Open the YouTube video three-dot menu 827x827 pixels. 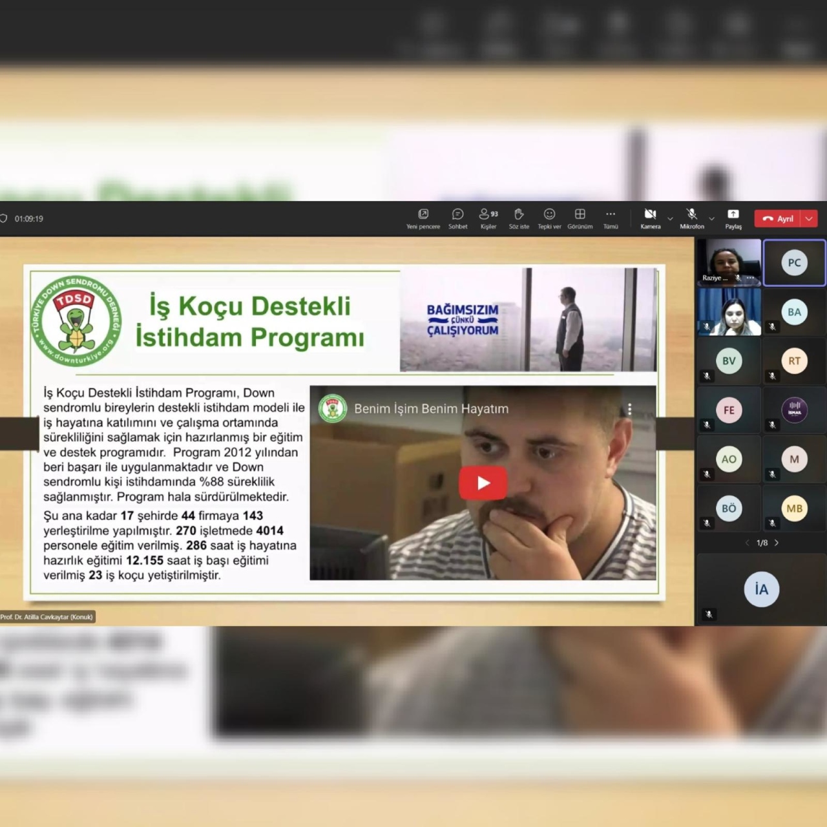point(629,409)
